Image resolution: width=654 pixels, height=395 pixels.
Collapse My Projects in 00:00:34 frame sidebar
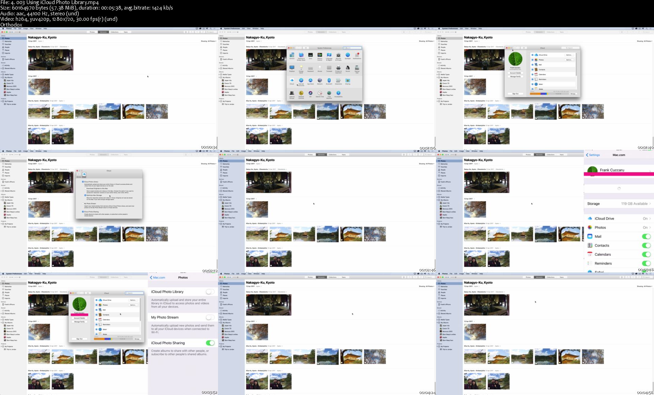click(1, 101)
